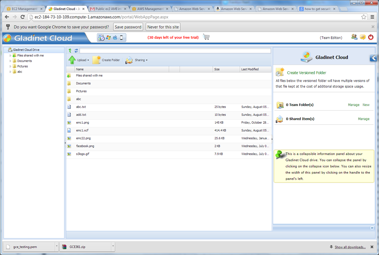Open the Upload dropdown menu
The height and width of the screenshot is (255, 379).
click(88, 60)
